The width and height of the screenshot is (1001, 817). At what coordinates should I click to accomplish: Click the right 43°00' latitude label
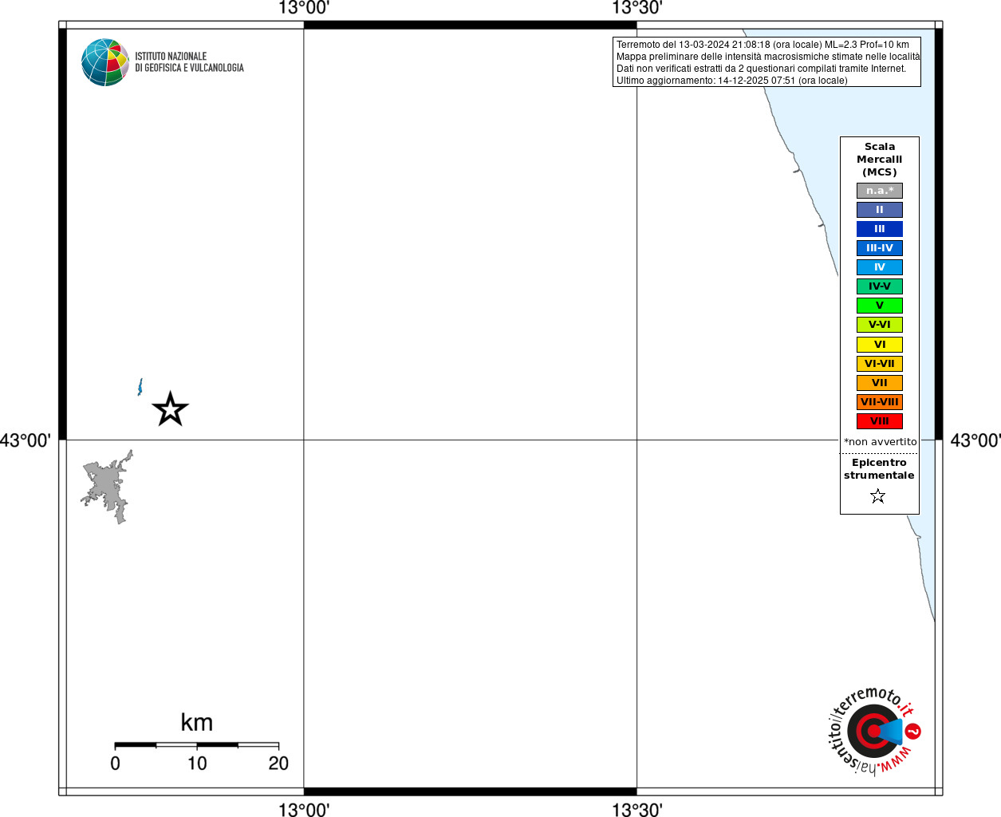pos(975,440)
